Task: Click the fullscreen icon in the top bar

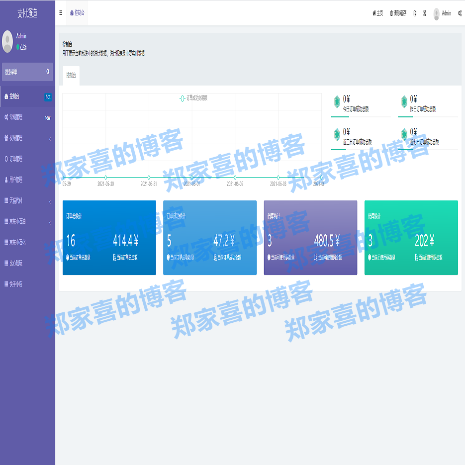Action: (x=424, y=13)
